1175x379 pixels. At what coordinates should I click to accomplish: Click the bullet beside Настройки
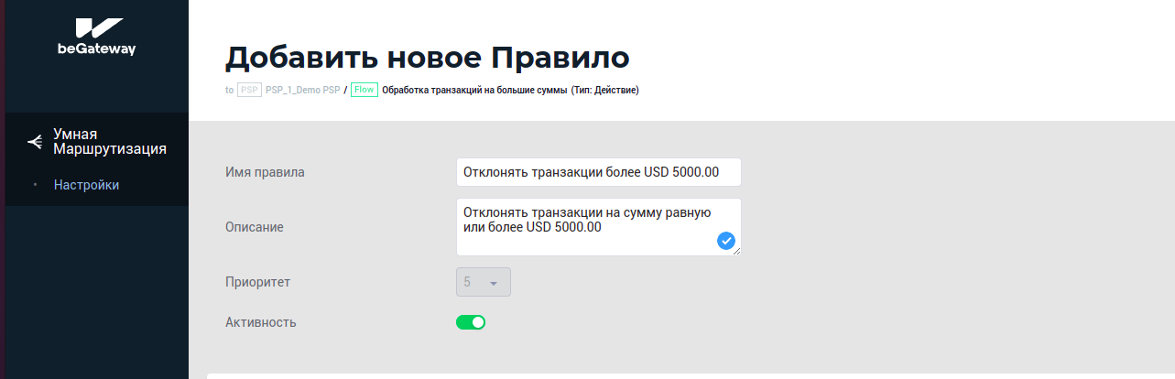tap(35, 185)
